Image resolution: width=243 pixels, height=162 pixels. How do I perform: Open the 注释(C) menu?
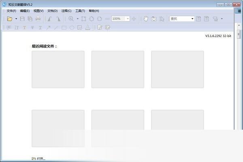[x=66, y=11]
